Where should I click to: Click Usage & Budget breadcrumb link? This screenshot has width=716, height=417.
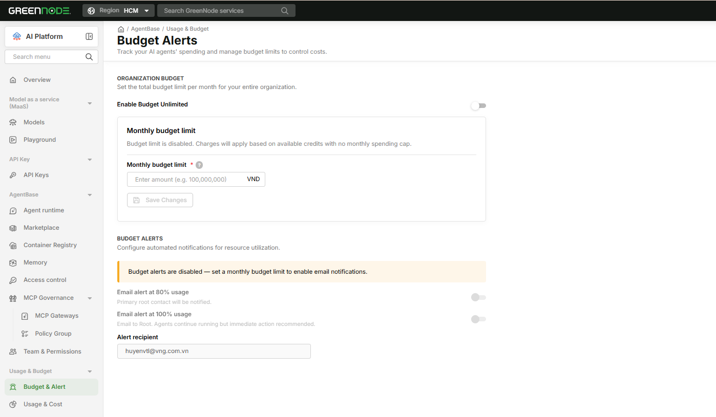point(187,29)
